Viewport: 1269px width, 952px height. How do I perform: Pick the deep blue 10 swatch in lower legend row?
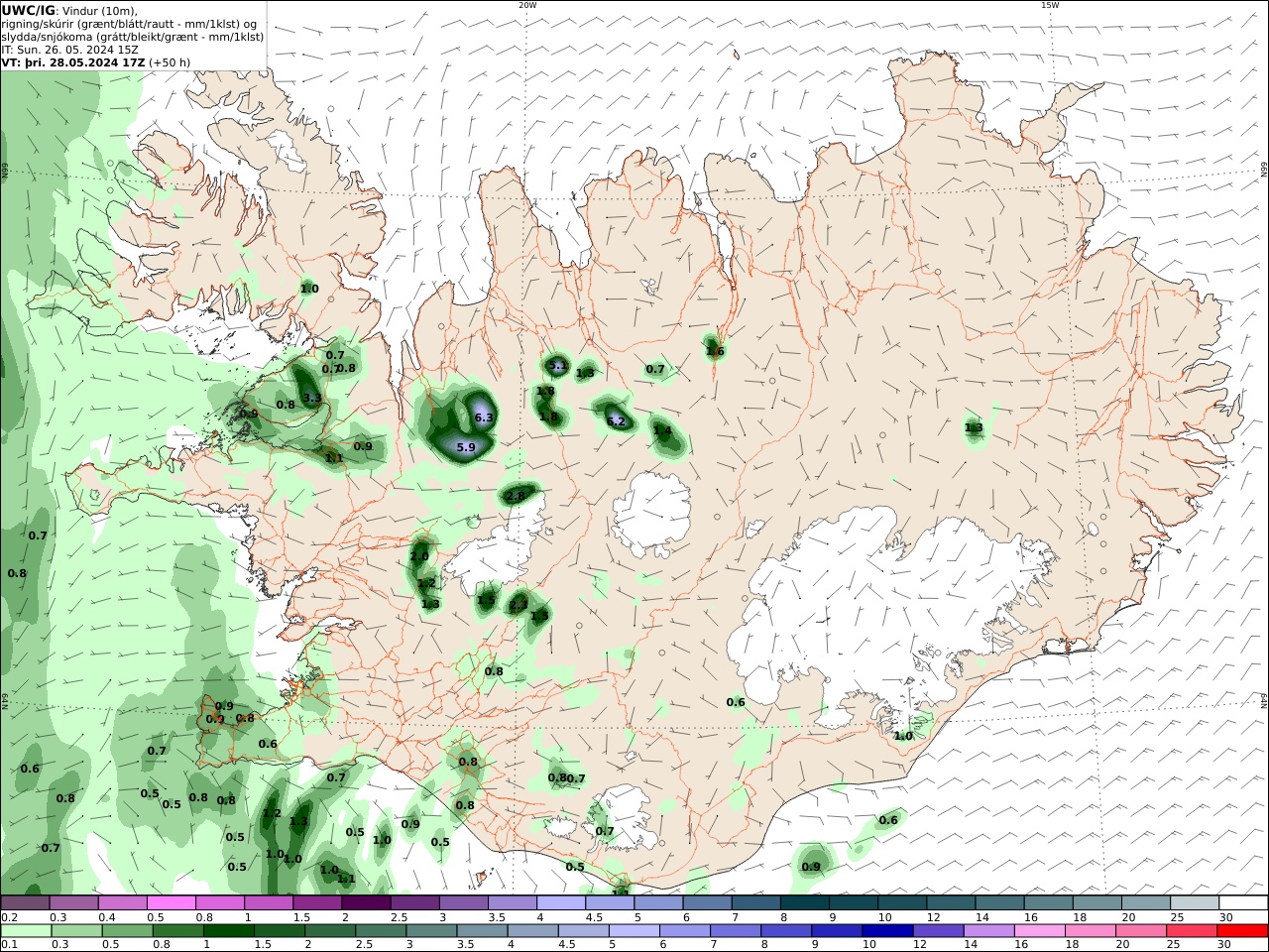pos(888,931)
